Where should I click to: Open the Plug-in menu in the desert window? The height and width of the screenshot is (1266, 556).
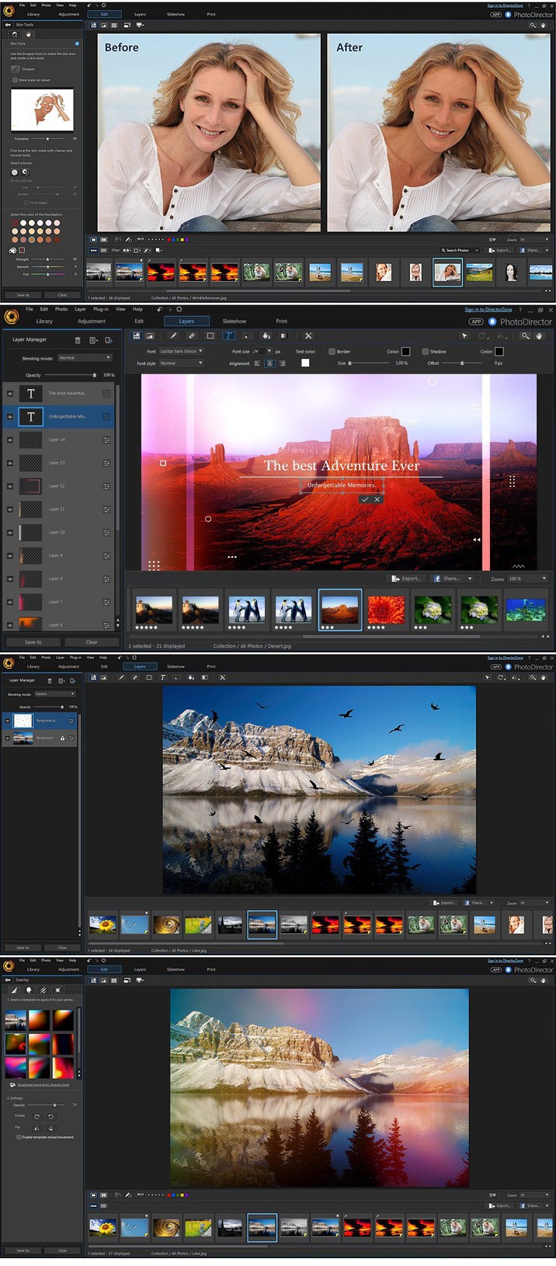click(x=101, y=309)
